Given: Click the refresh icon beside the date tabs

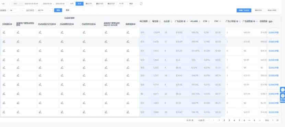Looking at the screenshot, I should pyautogui.click(x=141, y=4).
